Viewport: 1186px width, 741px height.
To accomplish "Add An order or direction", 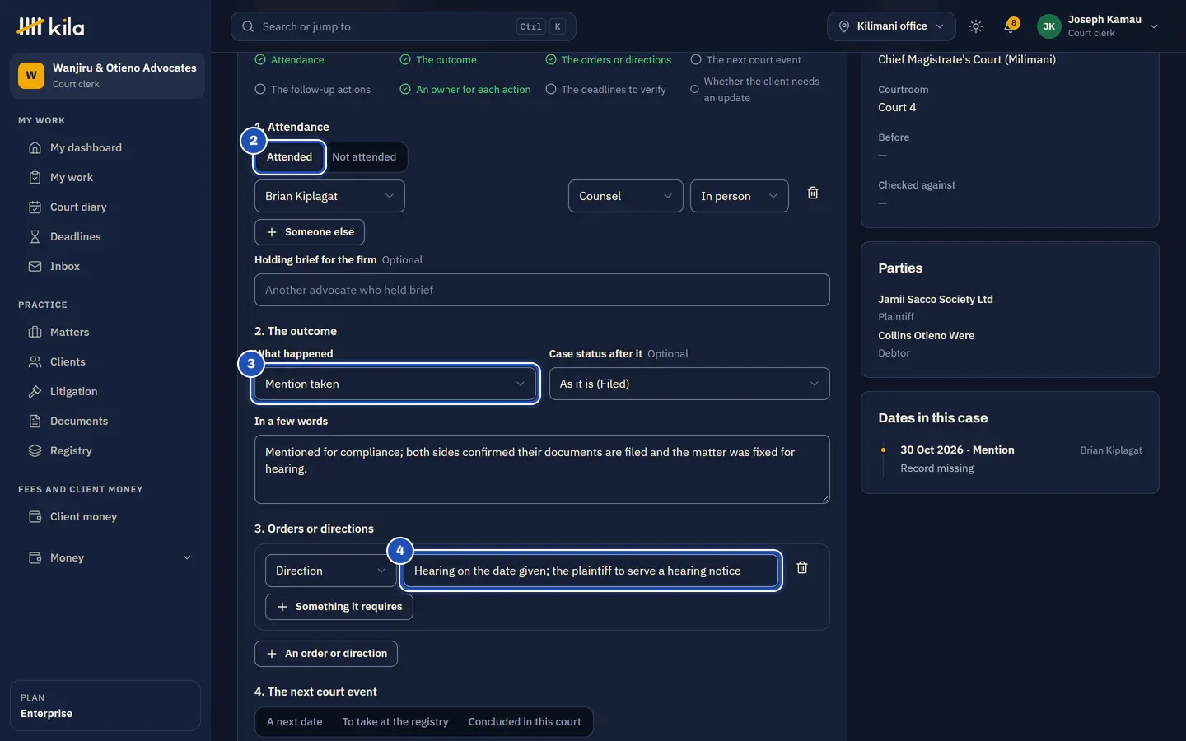I will coord(326,654).
